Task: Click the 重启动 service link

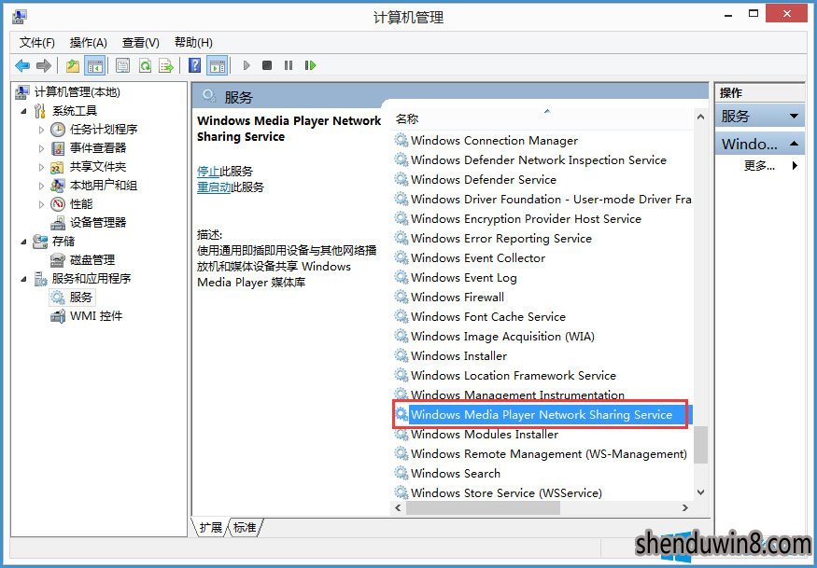Action: (214, 187)
